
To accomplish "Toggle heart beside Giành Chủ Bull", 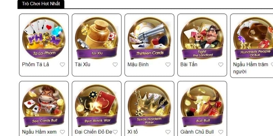I will 220,132.
